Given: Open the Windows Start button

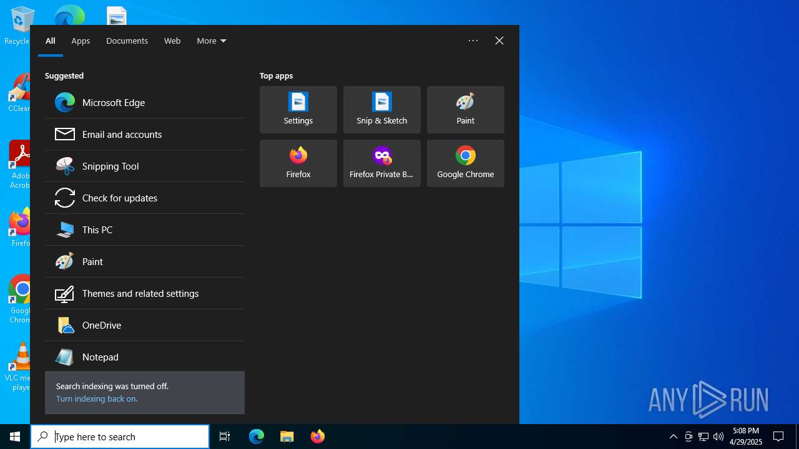Looking at the screenshot, I should tap(15, 437).
